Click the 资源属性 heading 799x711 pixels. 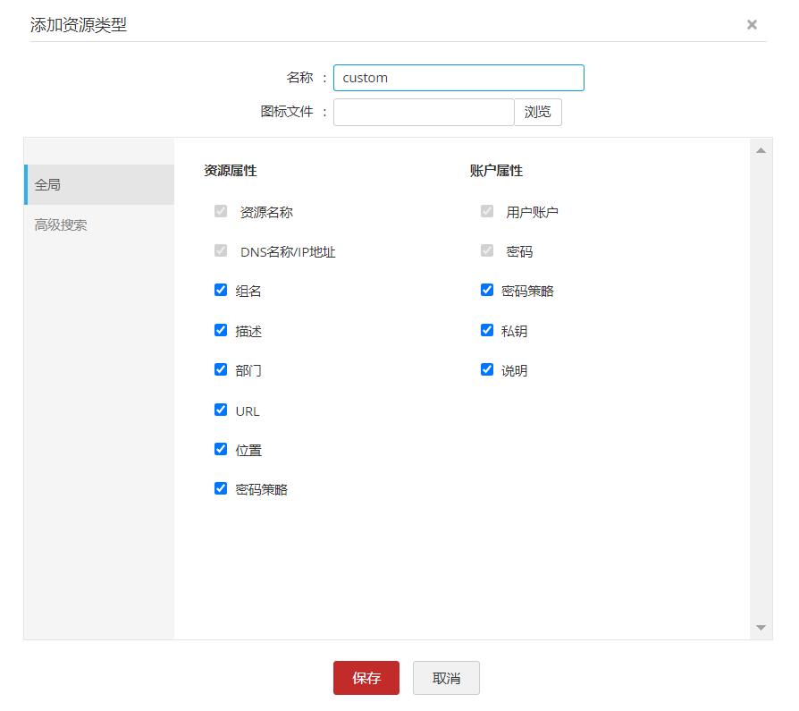[x=231, y=171]
